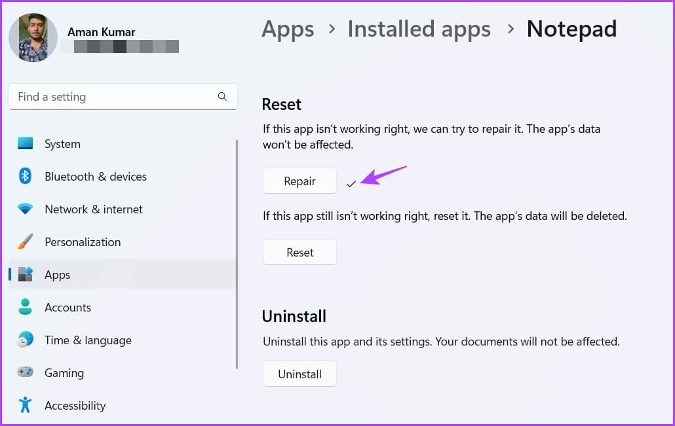
Task: Click the Accessibility figure icon
Action: click(x=25, y=405)
